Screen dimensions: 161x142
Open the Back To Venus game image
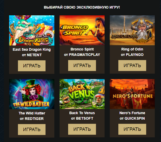[82, 94]
